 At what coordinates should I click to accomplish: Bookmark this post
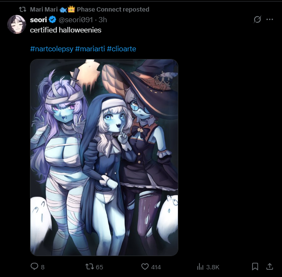[255, 267]
